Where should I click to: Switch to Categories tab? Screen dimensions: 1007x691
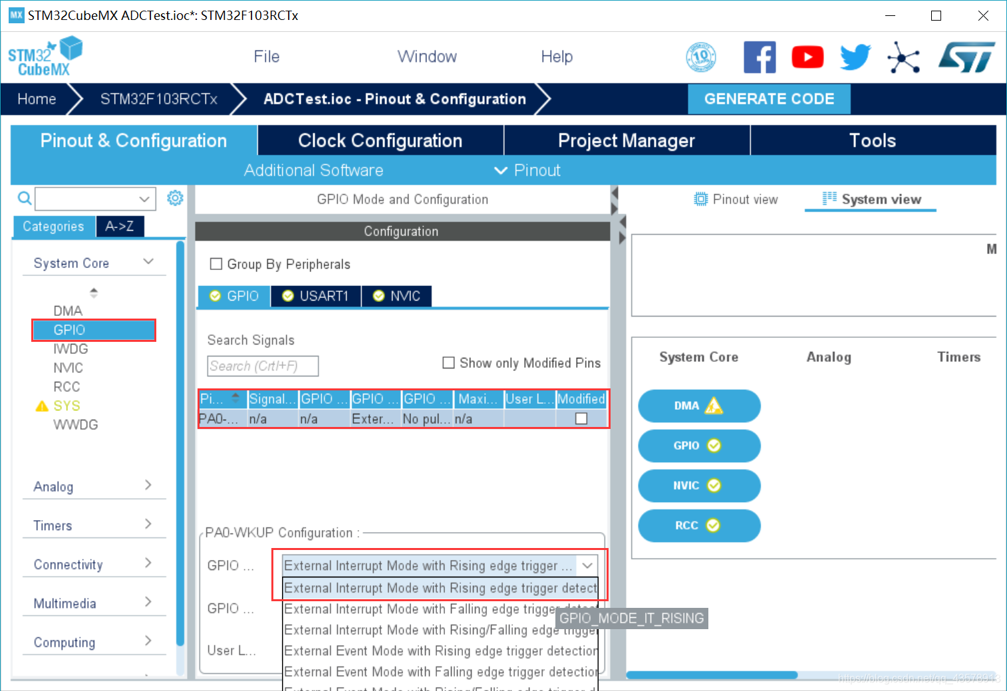click(x=54, y=226)
